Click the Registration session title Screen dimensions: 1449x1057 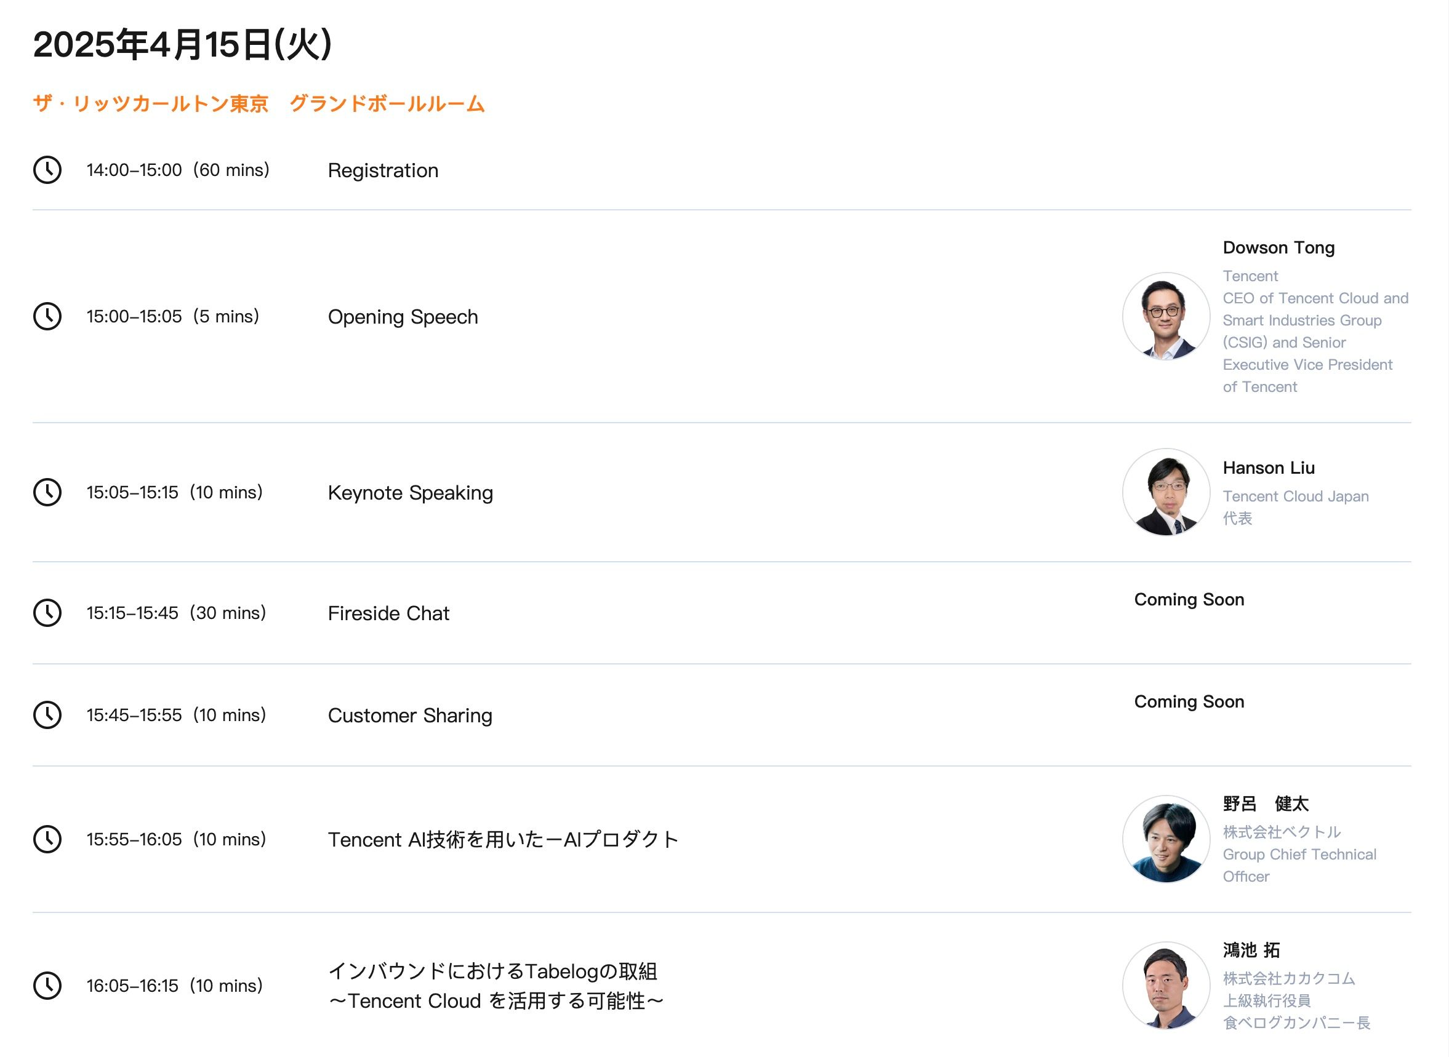(x=383, y=170)
